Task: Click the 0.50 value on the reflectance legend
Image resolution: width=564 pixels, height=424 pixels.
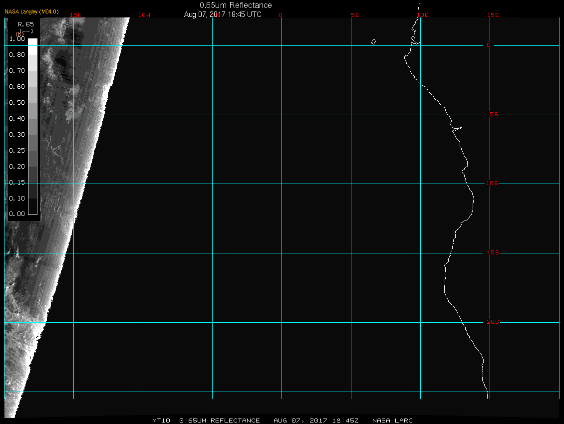Action: pos(17,103)
